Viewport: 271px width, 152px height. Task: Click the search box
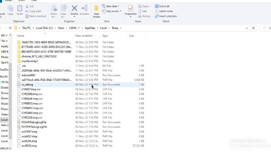click(x=266, y=28)
